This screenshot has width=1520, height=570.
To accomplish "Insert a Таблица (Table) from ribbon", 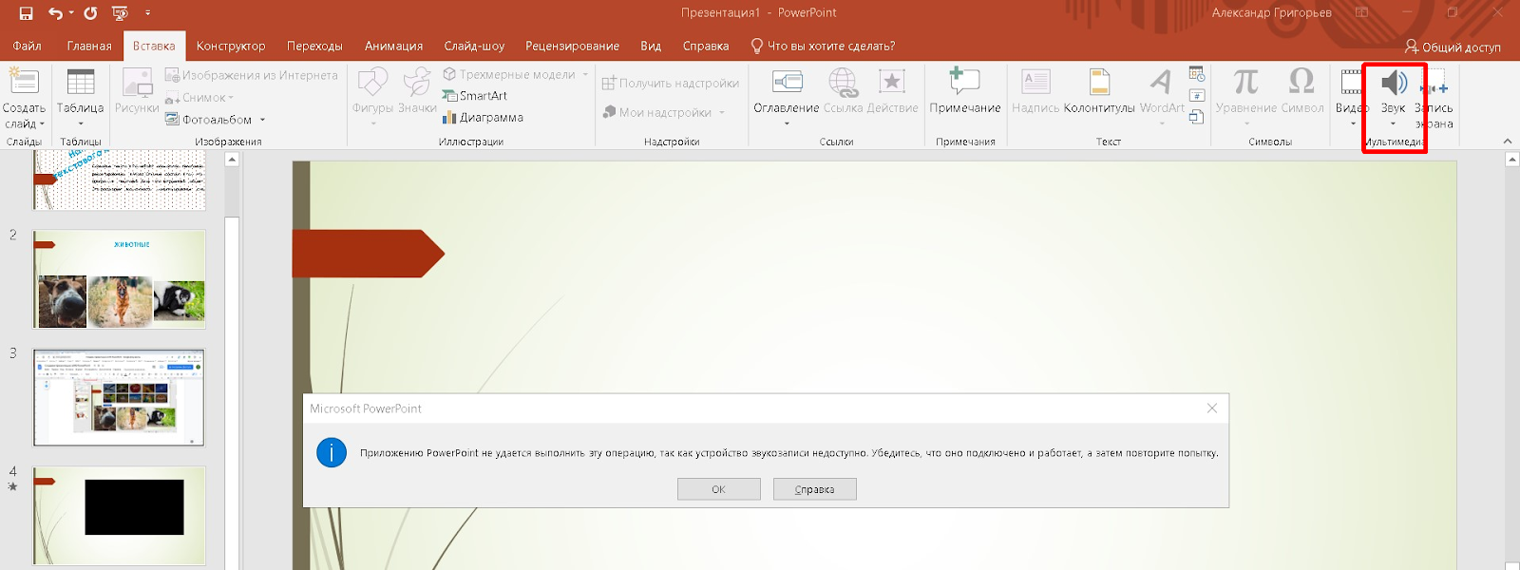I will click(x=80, y=85).
